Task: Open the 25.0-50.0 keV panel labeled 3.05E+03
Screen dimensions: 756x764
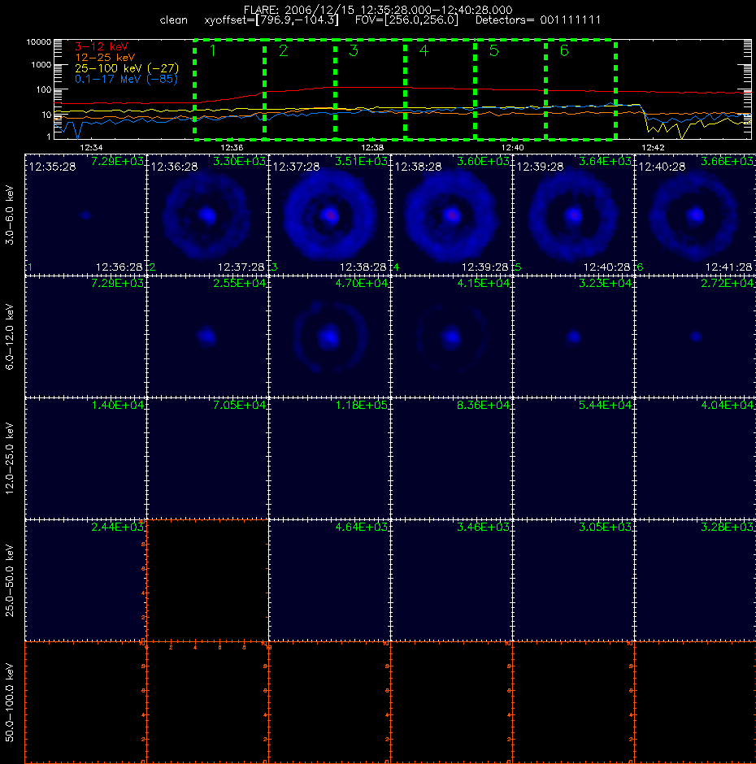Action: point(573,580)
